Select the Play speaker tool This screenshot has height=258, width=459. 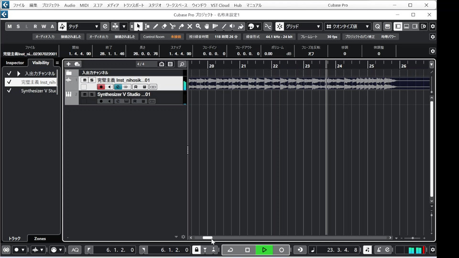[232, 26]
